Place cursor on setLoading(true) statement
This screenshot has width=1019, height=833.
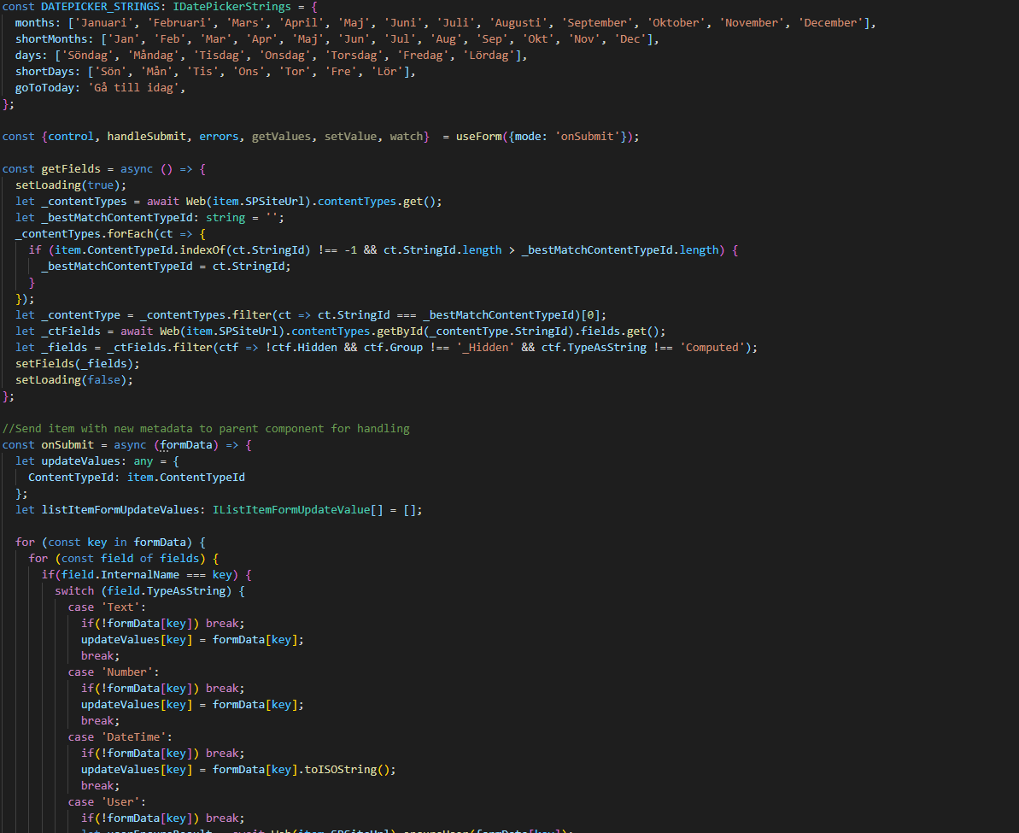[70, 185]
